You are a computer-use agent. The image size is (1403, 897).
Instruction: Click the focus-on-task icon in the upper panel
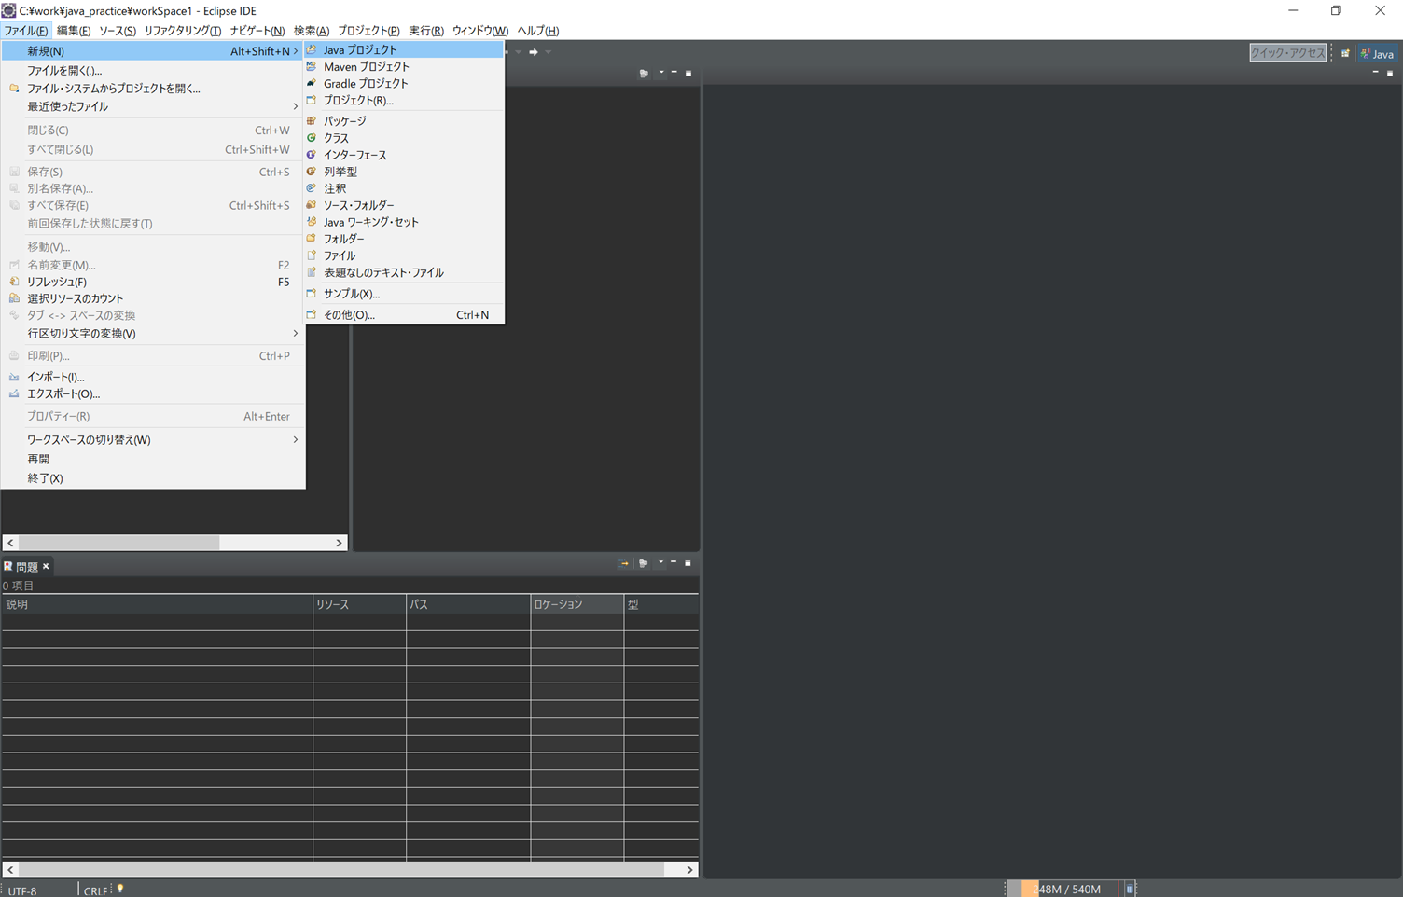click(x=644, y=73)
